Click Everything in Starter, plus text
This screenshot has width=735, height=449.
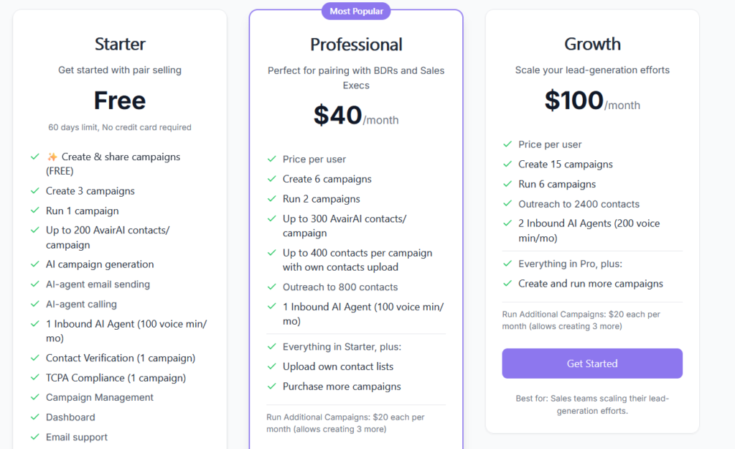click(x=342, y=346)
